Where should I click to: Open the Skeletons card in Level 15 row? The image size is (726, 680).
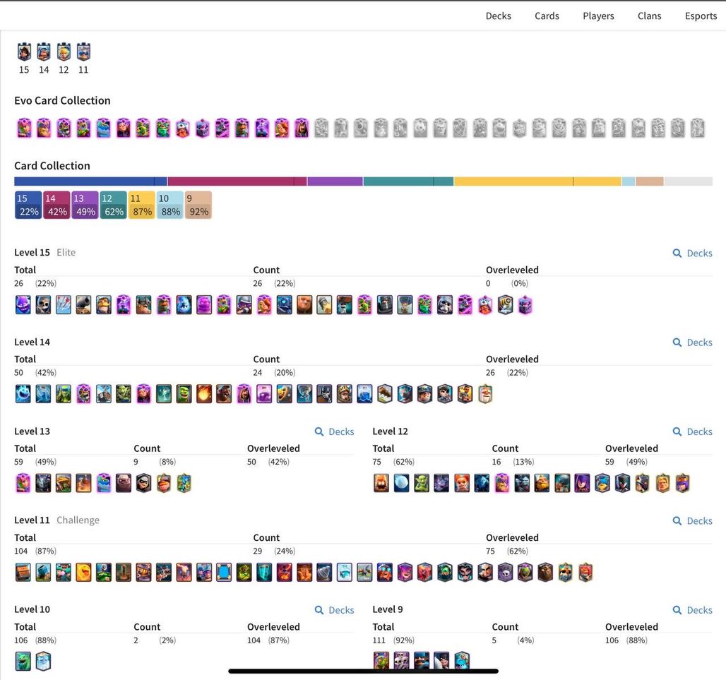pyautogui.click(x=44, y=305)
